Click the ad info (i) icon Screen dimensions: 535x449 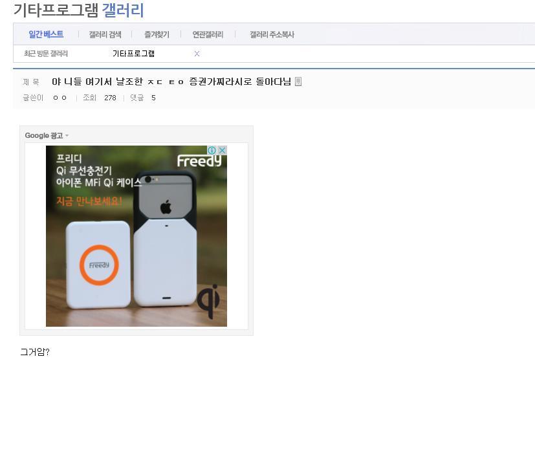tap(212, 150)
